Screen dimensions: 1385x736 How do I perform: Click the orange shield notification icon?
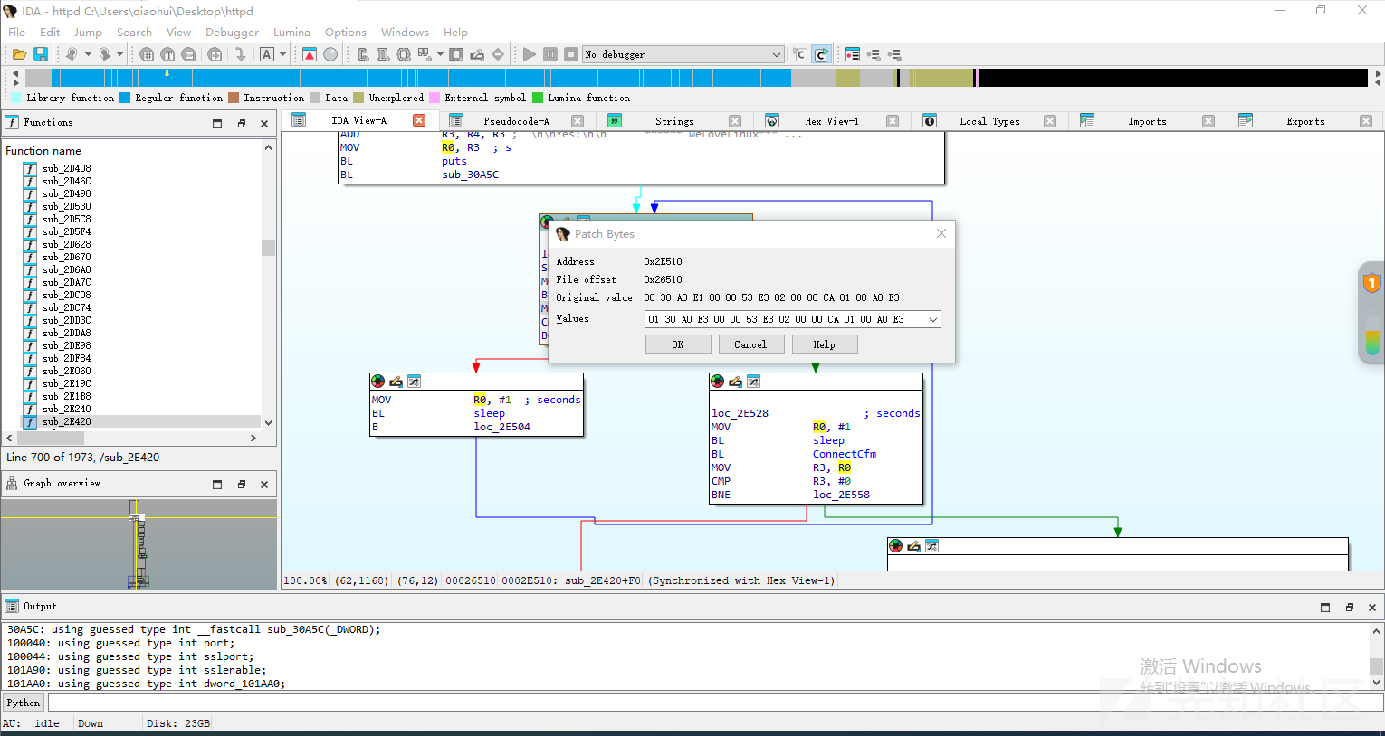tap(1372, 284)
